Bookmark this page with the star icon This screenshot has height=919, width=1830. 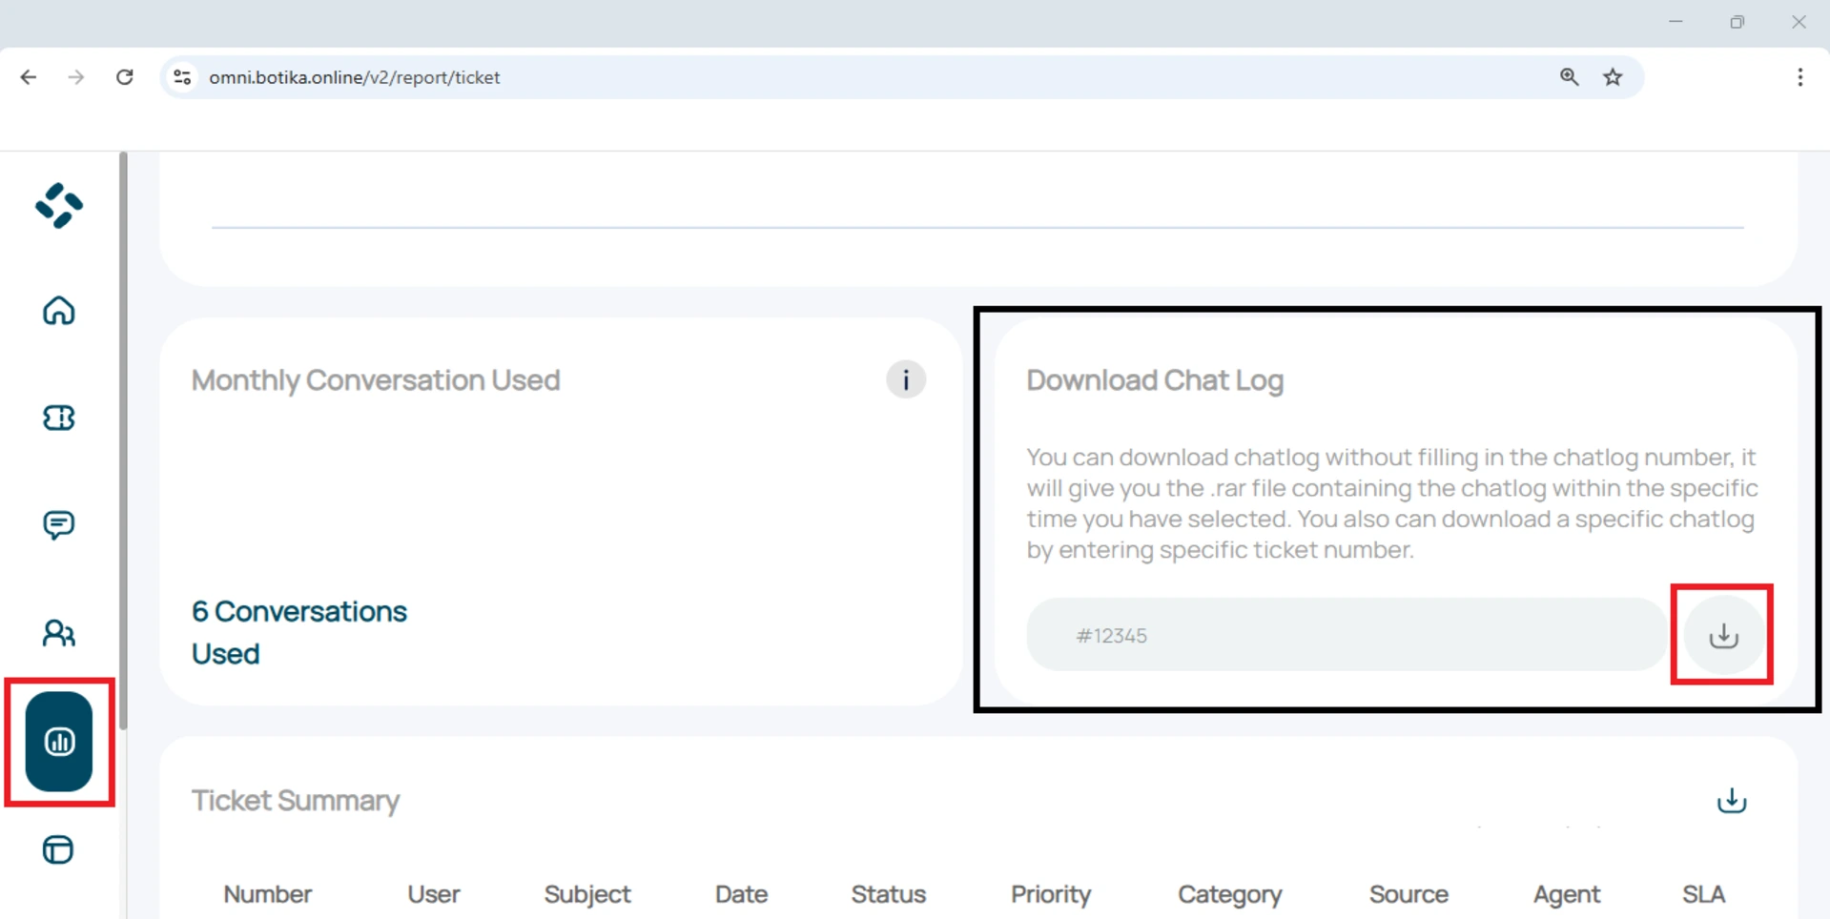tap(1613, 77)
